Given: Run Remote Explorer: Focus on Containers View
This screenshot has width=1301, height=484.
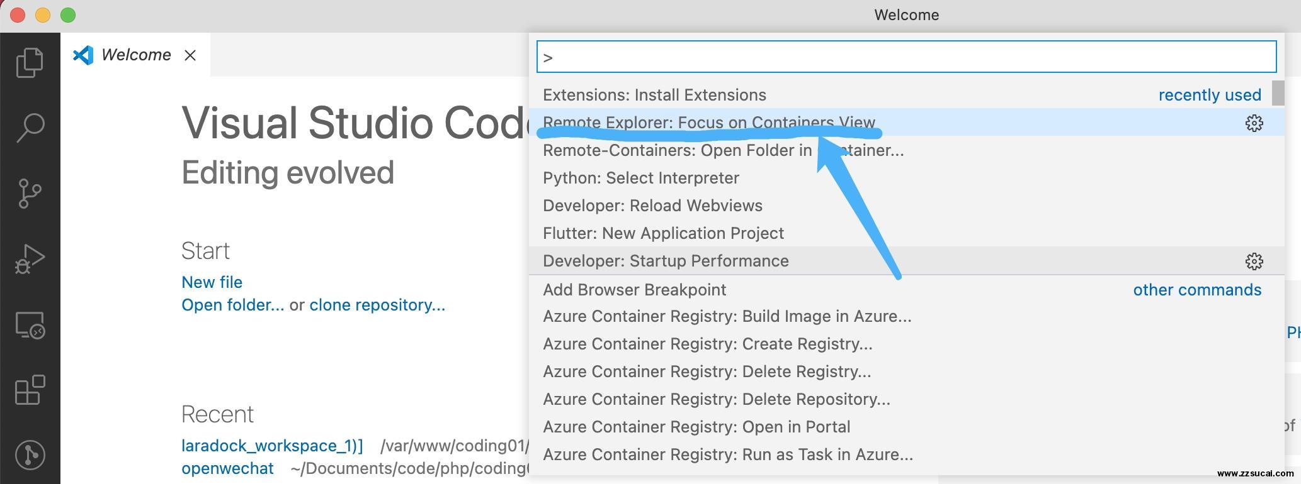Looking at the screenshot, I should point(906,123).
